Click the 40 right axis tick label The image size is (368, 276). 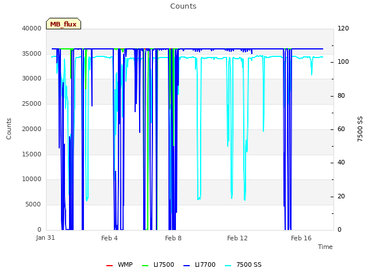(341, 162)
